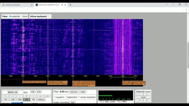Select the blind view radio button
Viewport: 189px width, 106px height.
coord(22,16)
